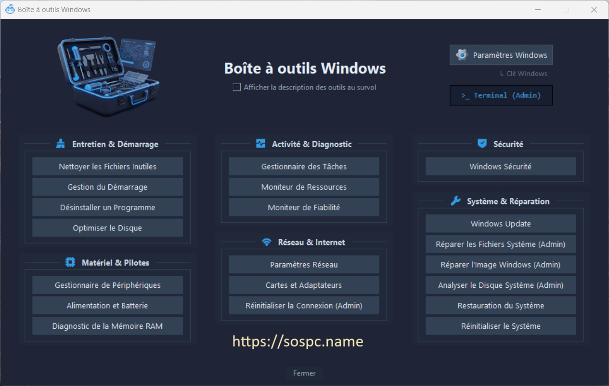Launch Moniteur de Fiabilité

(304, 207)
